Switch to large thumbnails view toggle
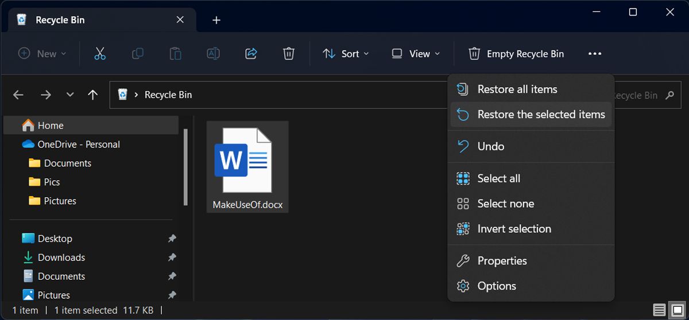This screenshot has height=320, width=689. 678,310
